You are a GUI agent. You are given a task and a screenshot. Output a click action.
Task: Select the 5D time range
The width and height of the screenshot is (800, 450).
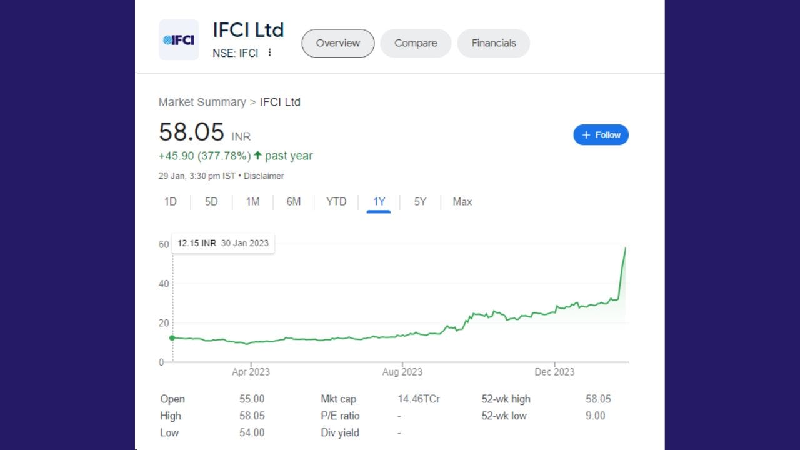point(211,201)
